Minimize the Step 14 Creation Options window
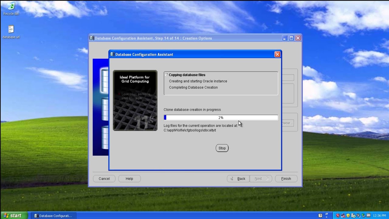 point(284,38)
